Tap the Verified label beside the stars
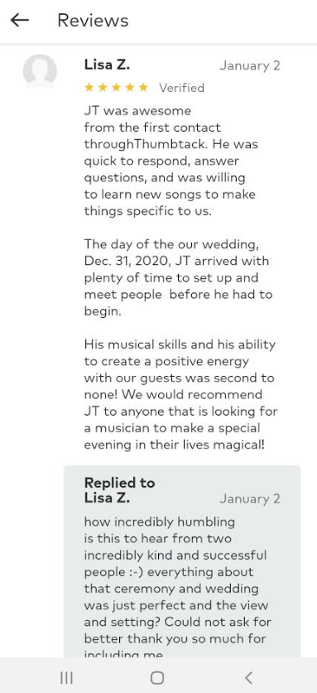The height and width of the screenshot is (693, 317). 182,88
